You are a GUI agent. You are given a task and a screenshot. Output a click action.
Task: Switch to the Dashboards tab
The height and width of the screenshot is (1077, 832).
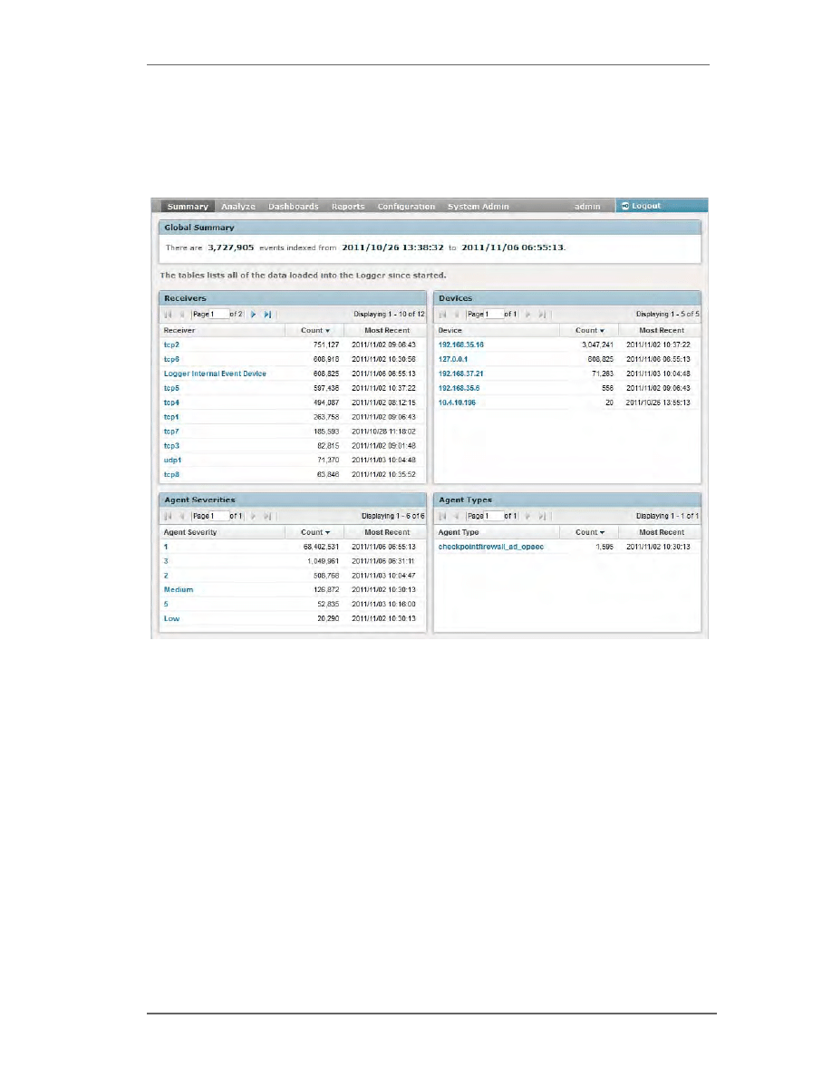pos(293,207)
